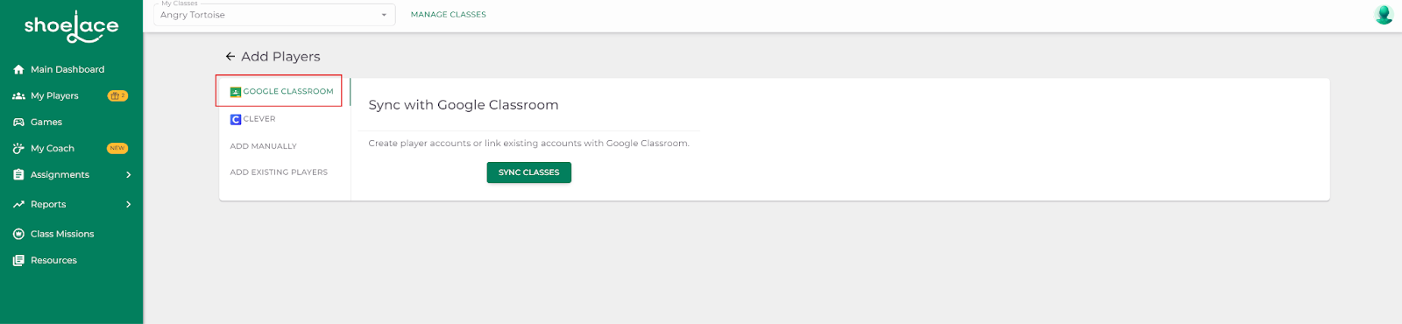The image size is (1402, 324).
Task: Open the Manage Classes link
Action: click(x=449, y=15)
